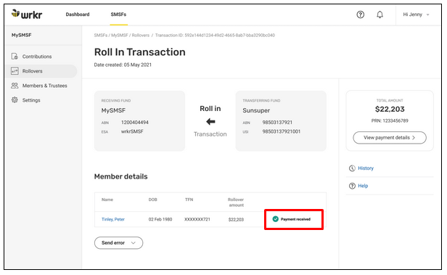Click the Rollovers sidebar icon
The width and height of the screenshot is (447, 275).
15,71
